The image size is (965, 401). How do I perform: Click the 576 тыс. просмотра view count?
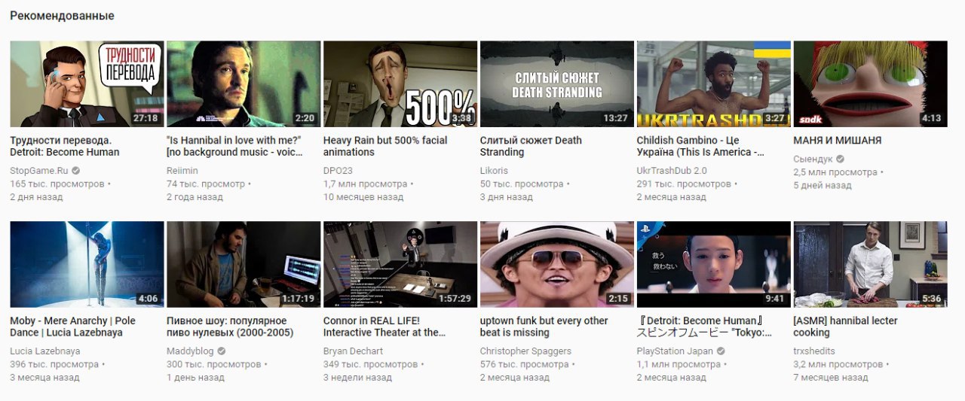tap(525, 364)
